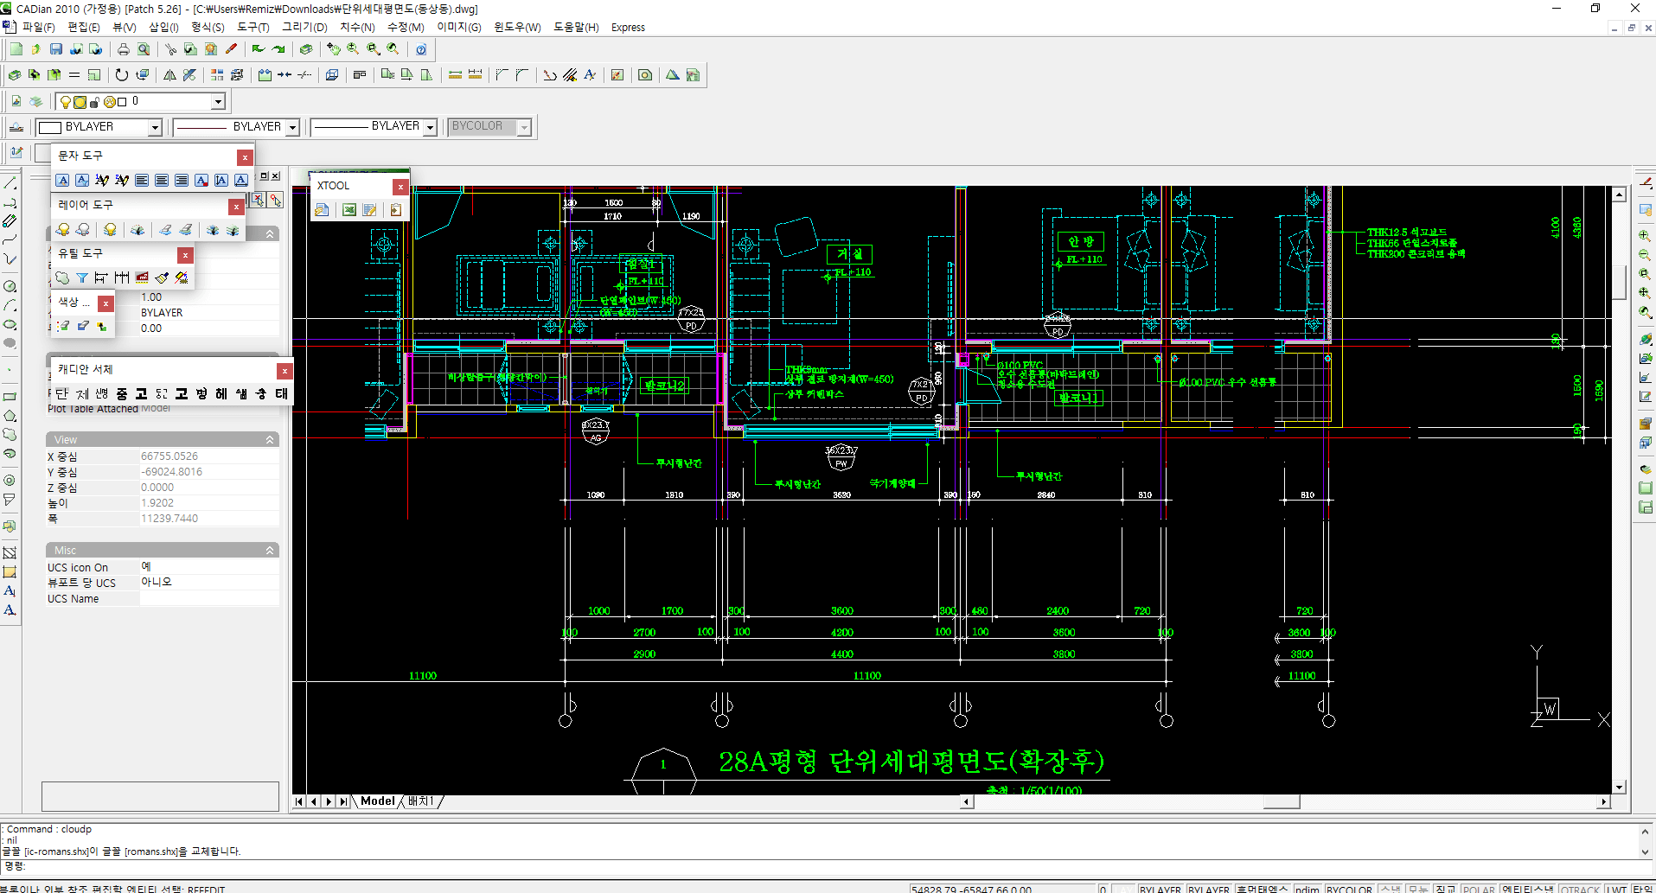Click the drawing's horizontal scrollbar thumb
Screen dimensions: 1656x893
click(1282, 801)
